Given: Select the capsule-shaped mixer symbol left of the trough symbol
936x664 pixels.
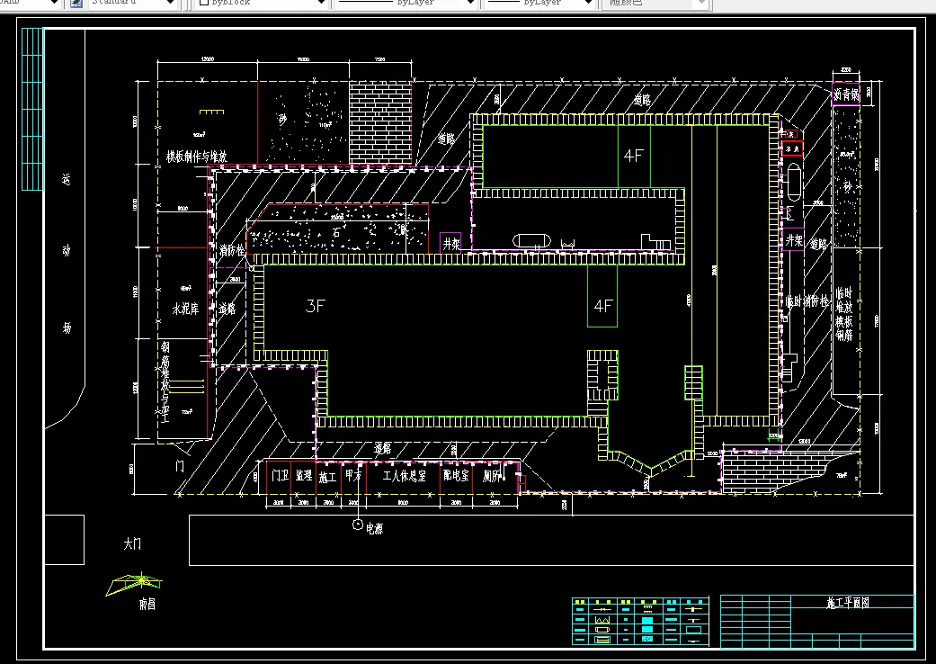Looking at the screenshot, I should pos(531,241).
